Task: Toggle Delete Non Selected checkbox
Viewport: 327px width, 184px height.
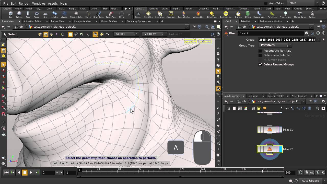Action: 260,55
